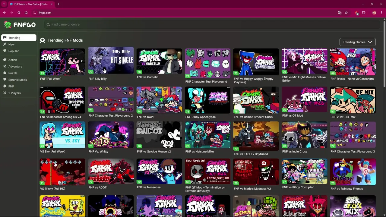This screenshot has height=217, width=386.
Task: Select Popular in the sidebar
Action: (19, 51)
